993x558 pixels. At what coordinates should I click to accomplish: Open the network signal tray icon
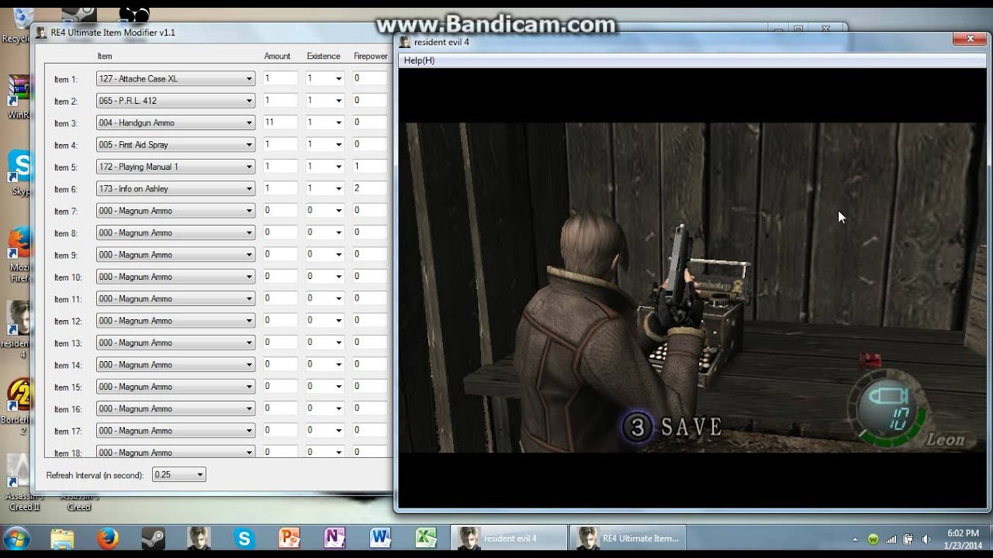(891, 539)
